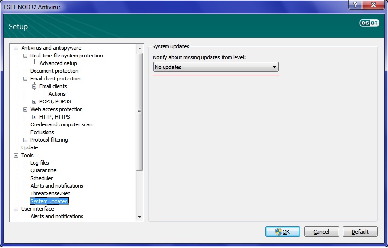Select HTTP, HTTPS tree item

[55, 117]
